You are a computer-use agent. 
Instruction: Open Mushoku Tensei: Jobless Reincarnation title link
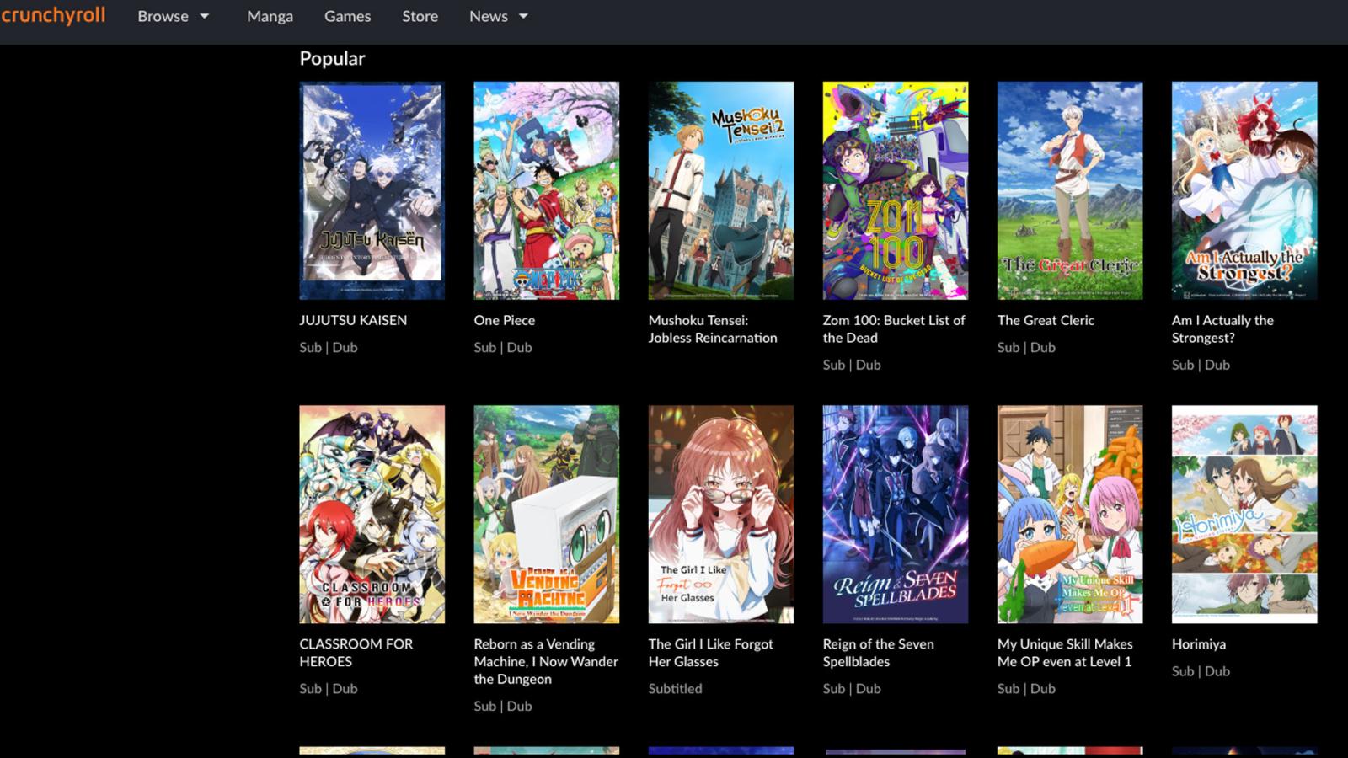click(x=713, y=328)
